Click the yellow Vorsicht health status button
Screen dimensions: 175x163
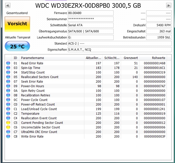pyautogui.click(x=17, y=24)
